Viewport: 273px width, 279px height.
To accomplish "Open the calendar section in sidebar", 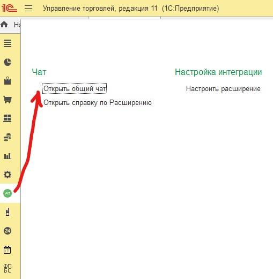I will pos(8,250).
